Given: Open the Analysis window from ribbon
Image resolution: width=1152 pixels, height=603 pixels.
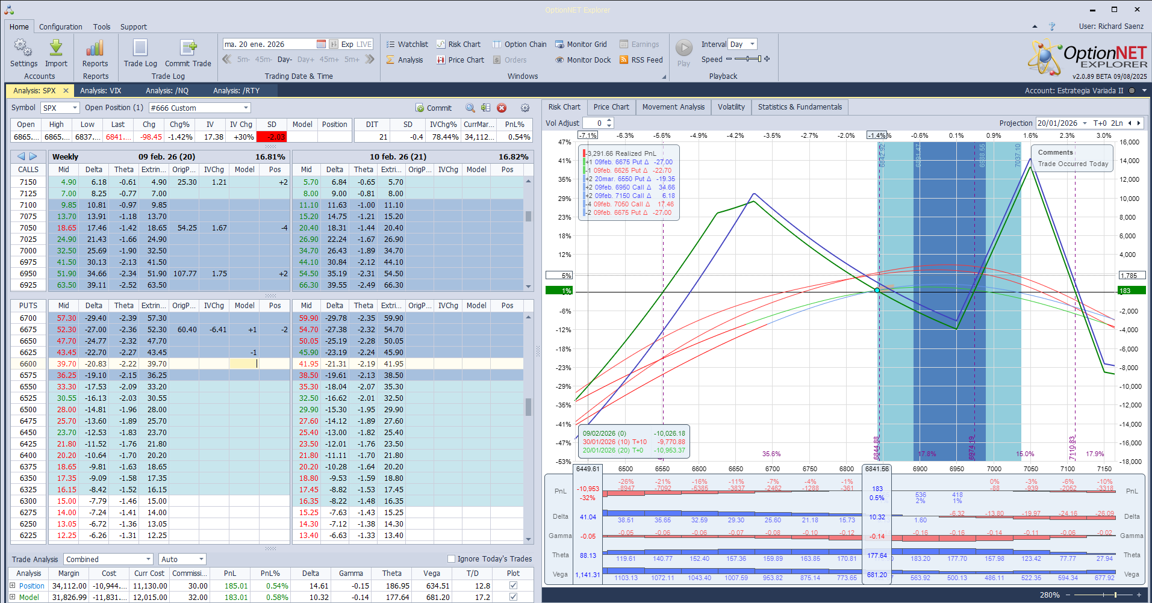Looking at the screenshot, I should click(405, 60).
